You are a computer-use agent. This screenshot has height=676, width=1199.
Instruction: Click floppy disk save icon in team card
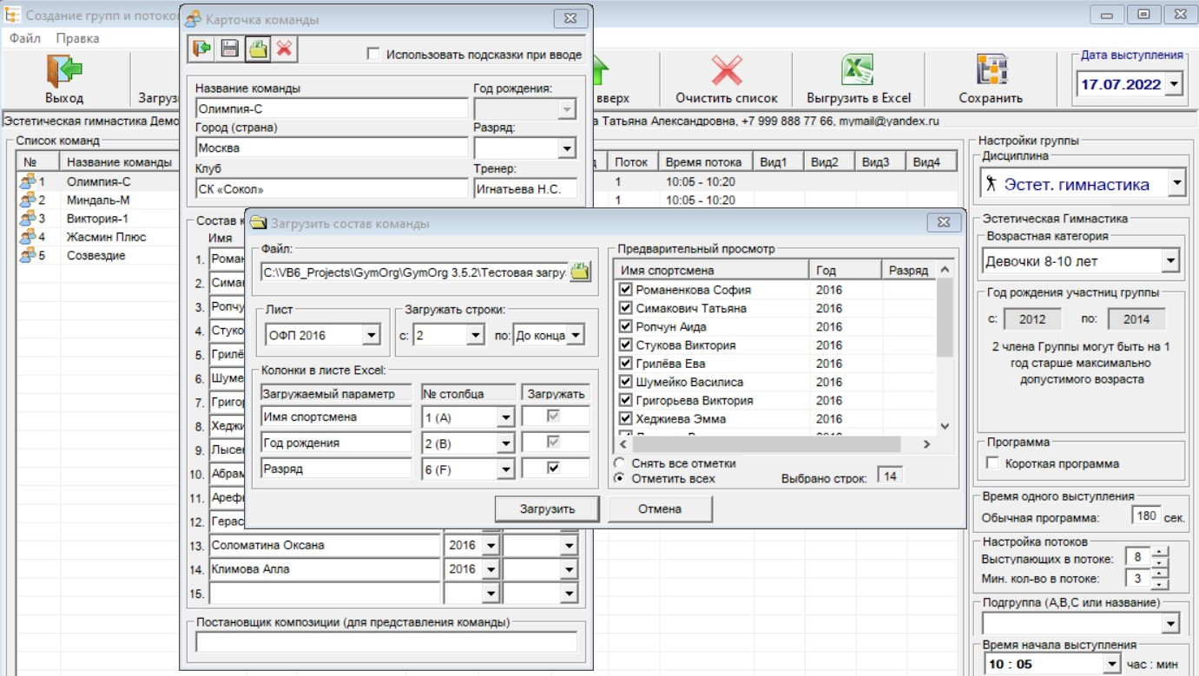[x=229, y=49]
